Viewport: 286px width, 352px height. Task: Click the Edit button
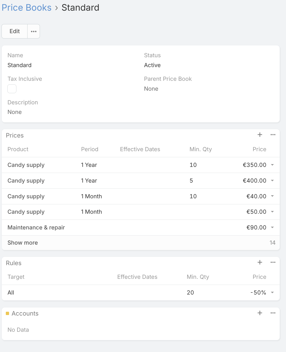15,31
